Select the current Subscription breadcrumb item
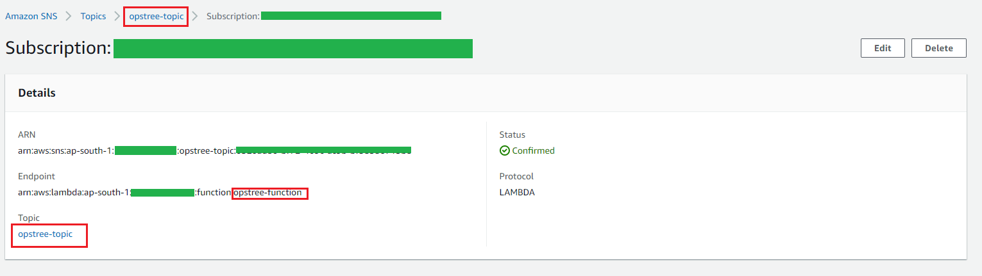982x276 pixels. click(233, 16)
